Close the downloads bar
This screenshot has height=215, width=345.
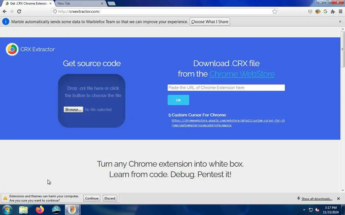[x=339, y=199]
